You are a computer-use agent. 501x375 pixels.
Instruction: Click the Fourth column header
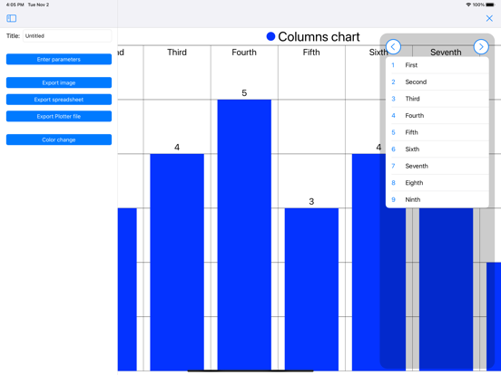(244, 53)
